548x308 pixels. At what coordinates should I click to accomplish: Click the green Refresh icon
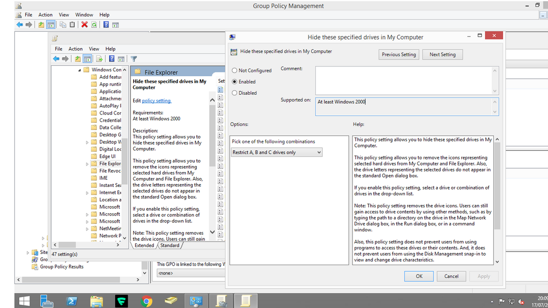pos(94,25)
